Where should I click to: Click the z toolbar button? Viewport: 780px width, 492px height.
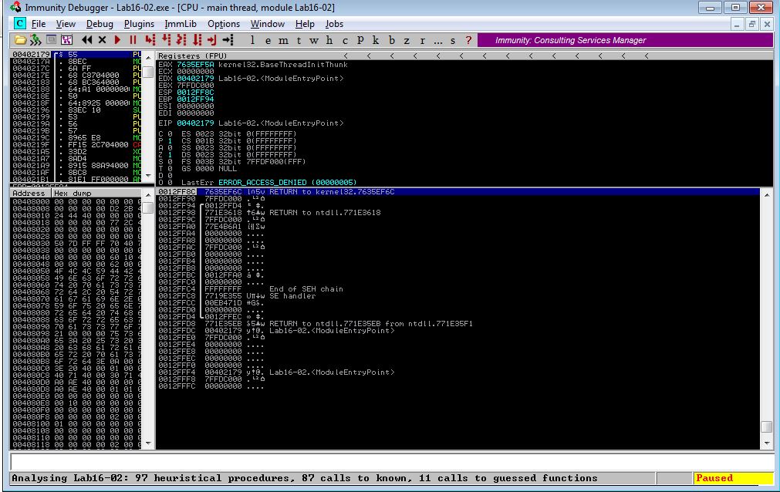[407, 40]
